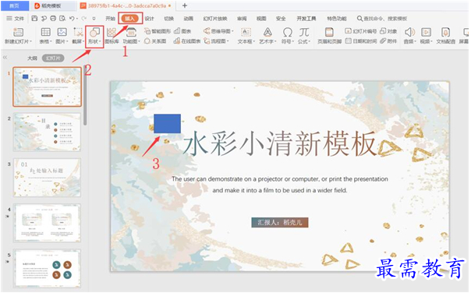
Task: Expand the WordArt (艺术字) dropdown arrow
Action: tap(275, 41)
